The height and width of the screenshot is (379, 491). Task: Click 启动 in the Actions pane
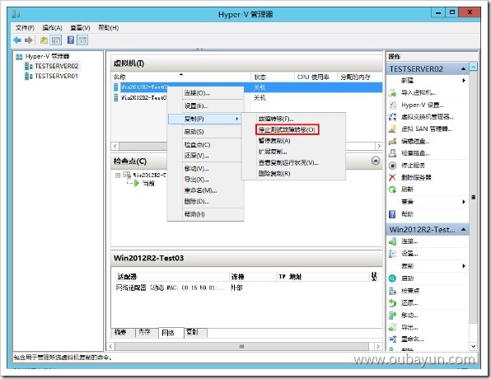pos(407,278)
